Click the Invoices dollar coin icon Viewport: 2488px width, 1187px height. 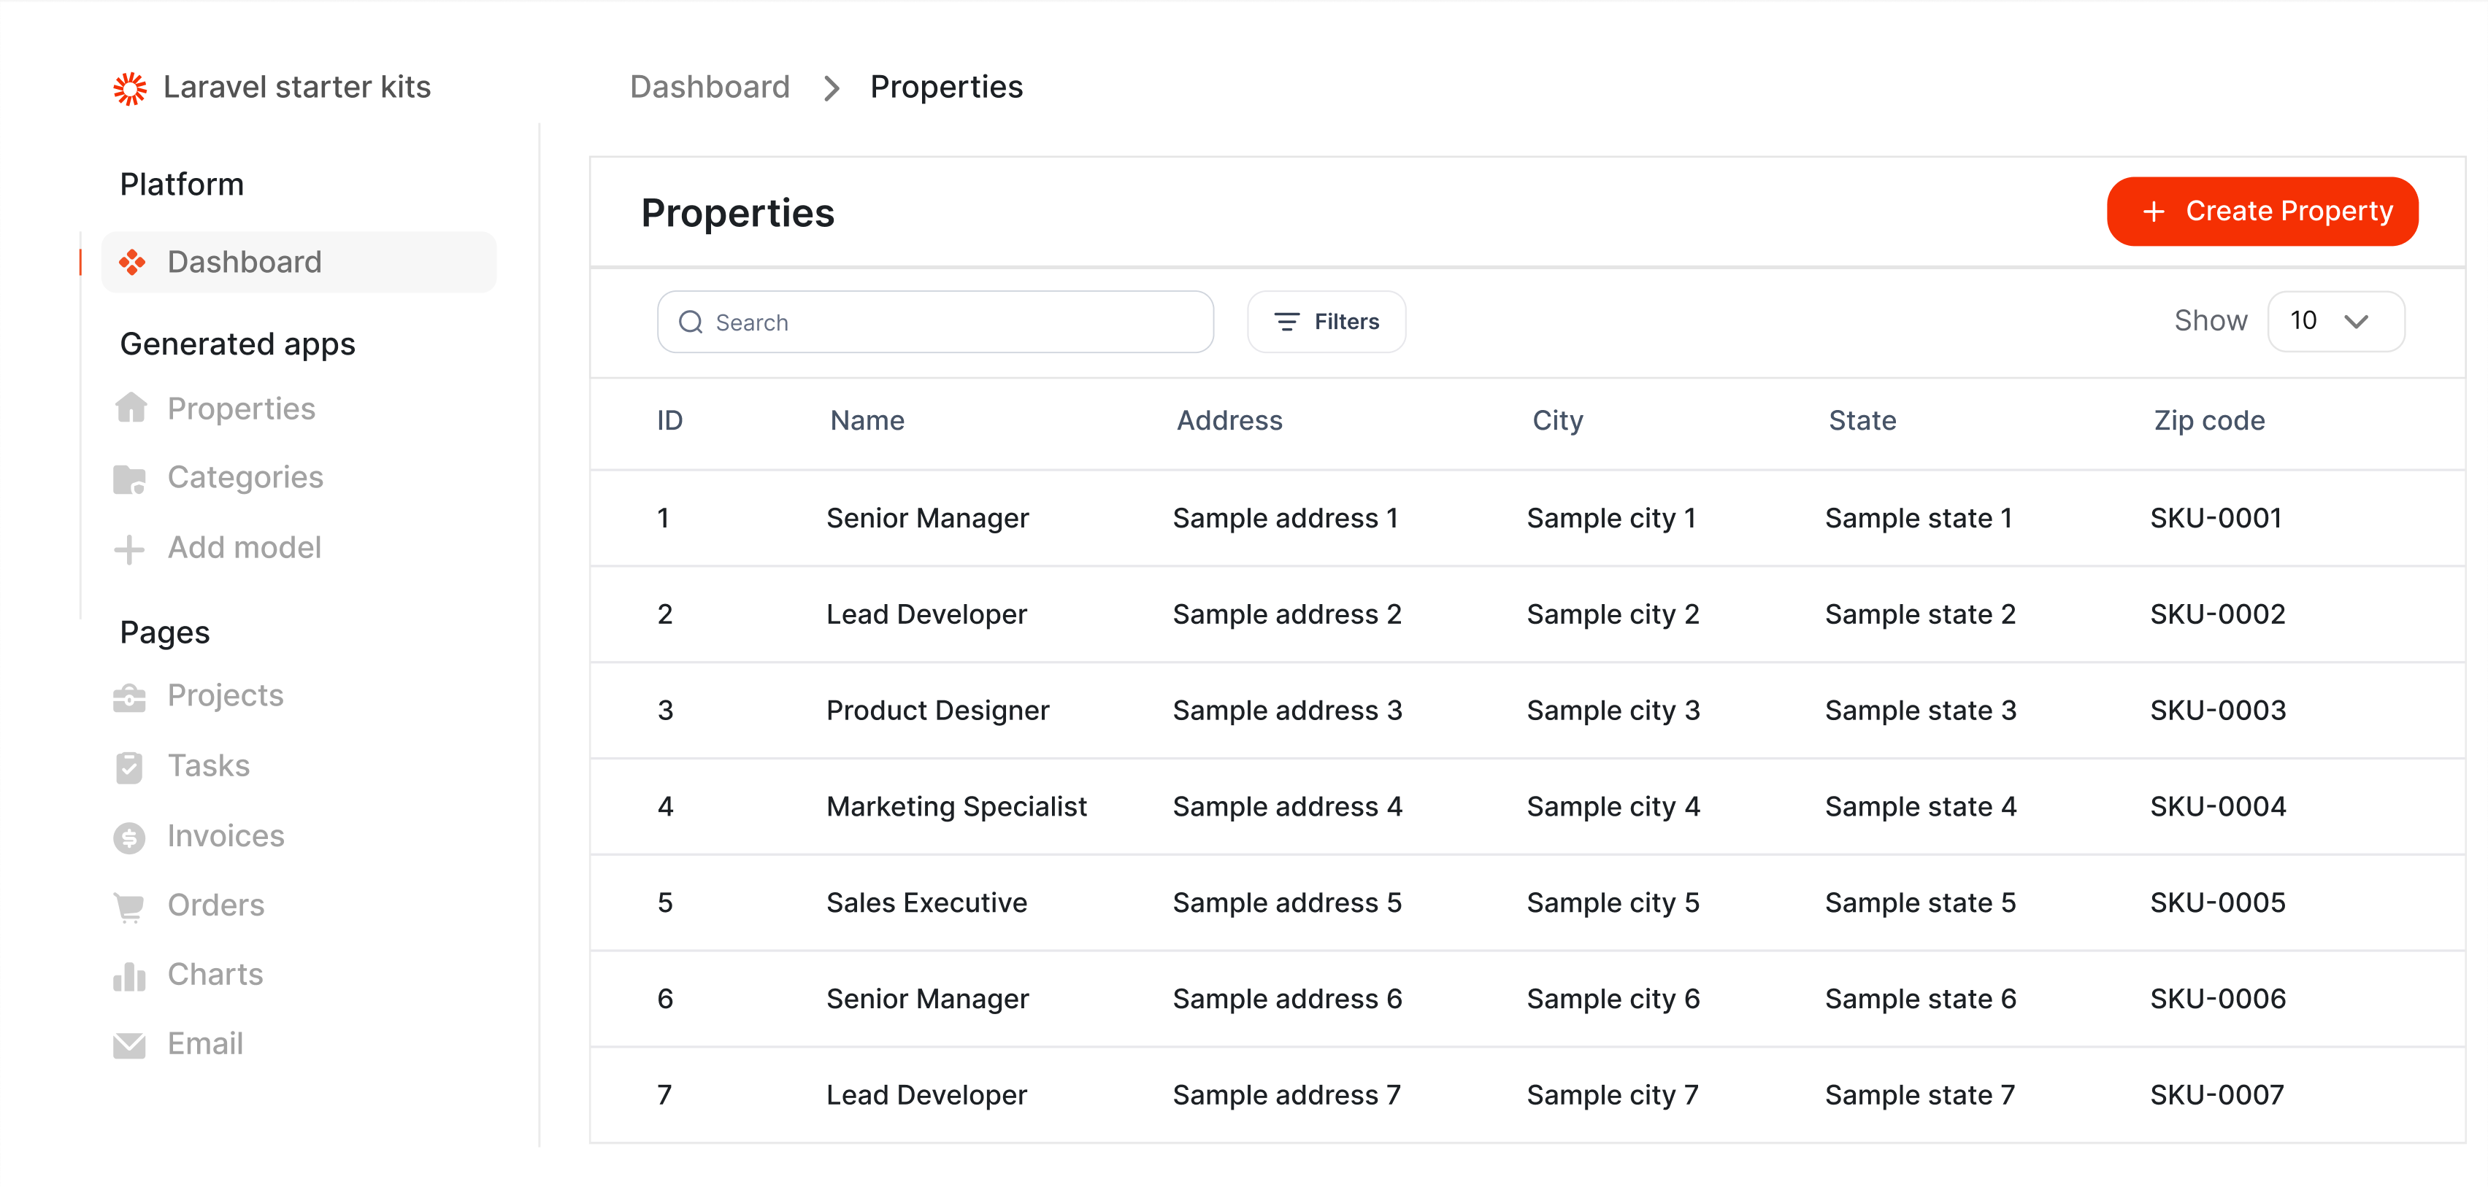coord(128,837)
